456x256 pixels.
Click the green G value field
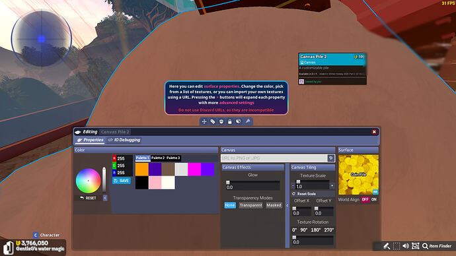click(x=124, y=166)
